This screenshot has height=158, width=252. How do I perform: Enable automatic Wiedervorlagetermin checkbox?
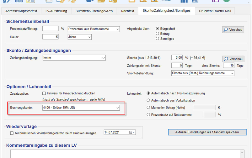(12, 133)
